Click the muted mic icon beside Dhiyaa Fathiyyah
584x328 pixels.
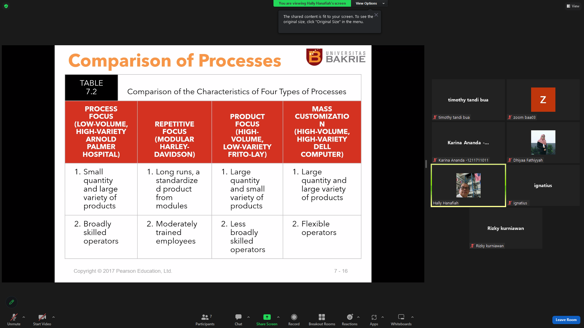click(x=510, y=160)
